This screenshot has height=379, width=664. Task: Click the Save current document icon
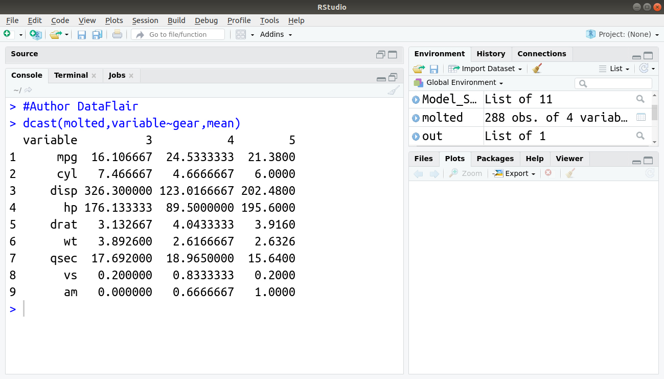pyautogui.click(x=82, y=34)
